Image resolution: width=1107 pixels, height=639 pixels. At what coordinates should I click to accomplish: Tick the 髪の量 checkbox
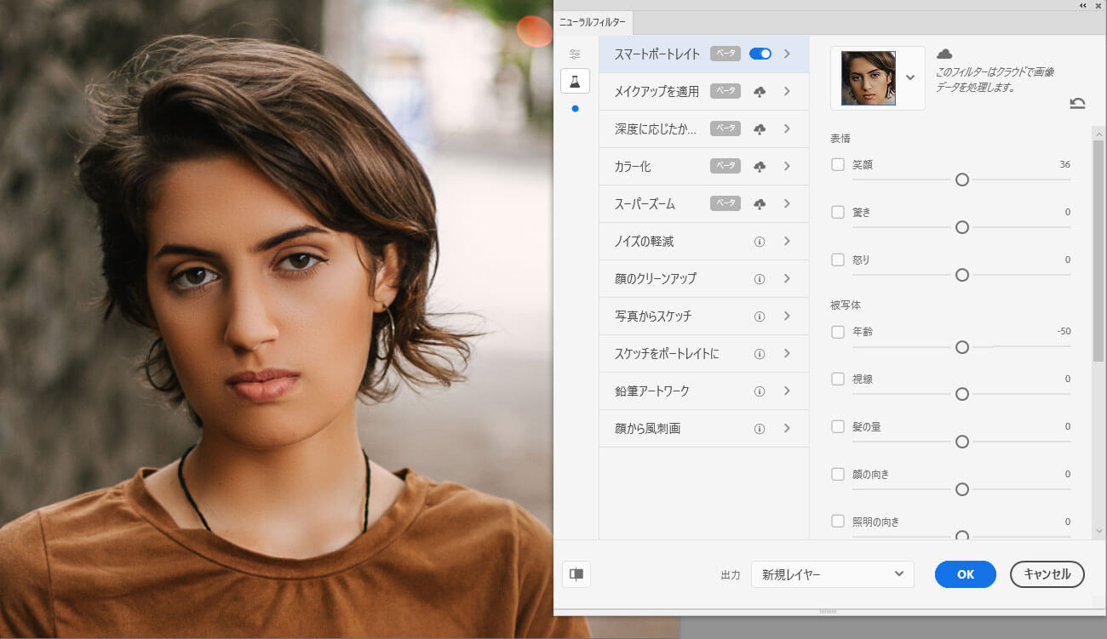pyautogui.click(x=838, y=426)
